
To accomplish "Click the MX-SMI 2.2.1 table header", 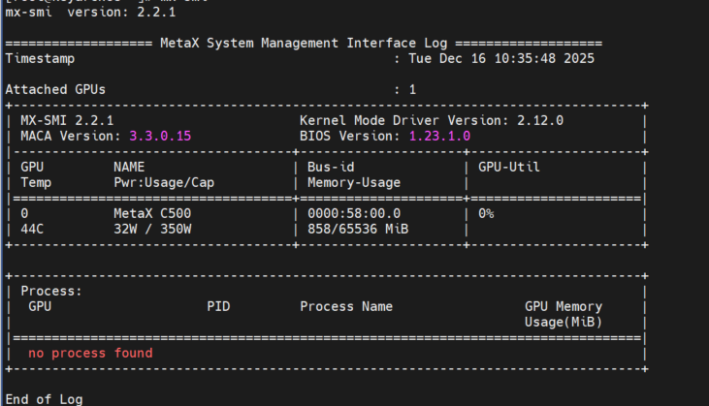I will pyautogui.click(x=67, y=120).
